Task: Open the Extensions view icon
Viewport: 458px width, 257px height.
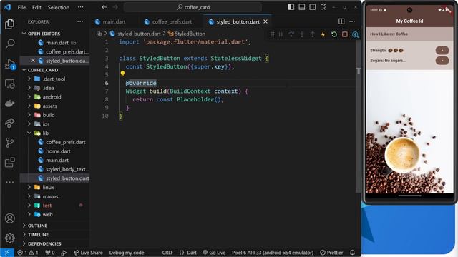Action: [x=9, y=162]
